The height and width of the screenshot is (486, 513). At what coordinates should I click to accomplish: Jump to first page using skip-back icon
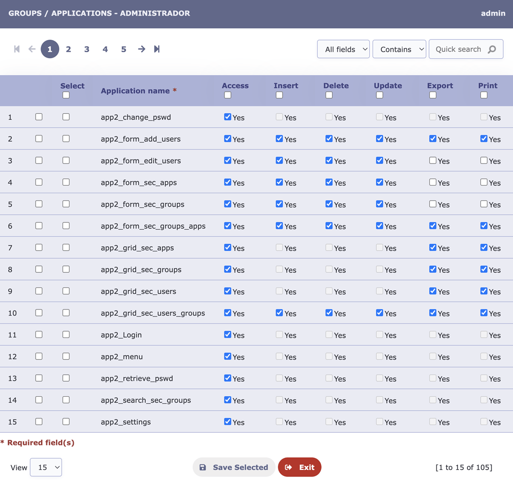click(16, 49)
